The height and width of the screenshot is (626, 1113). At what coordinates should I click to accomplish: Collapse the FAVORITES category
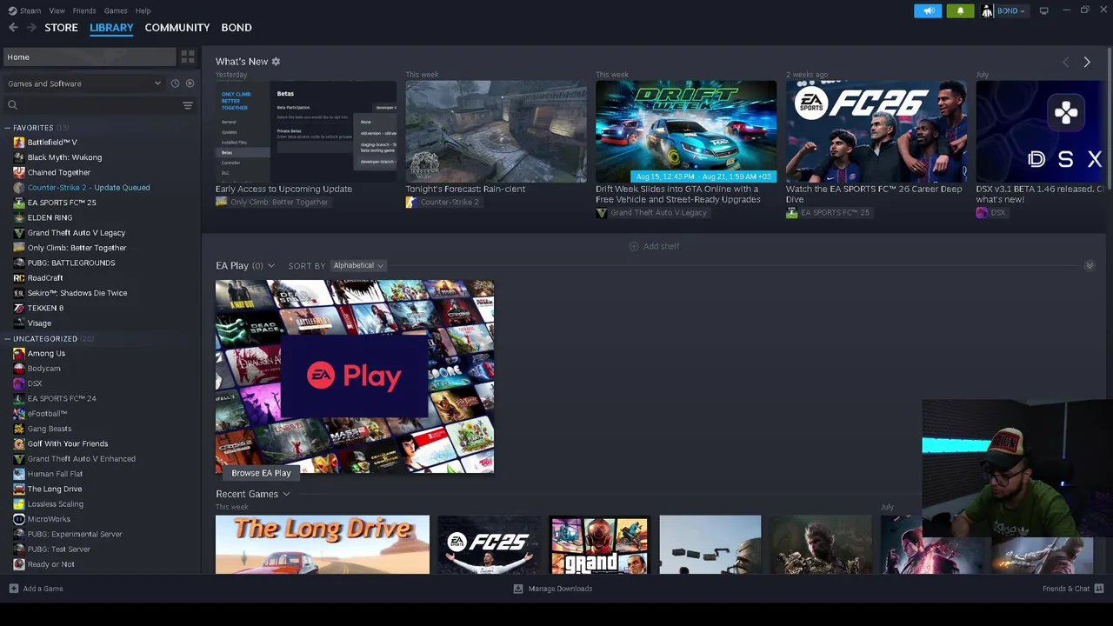pyautogui.click(x=7, y=128)
